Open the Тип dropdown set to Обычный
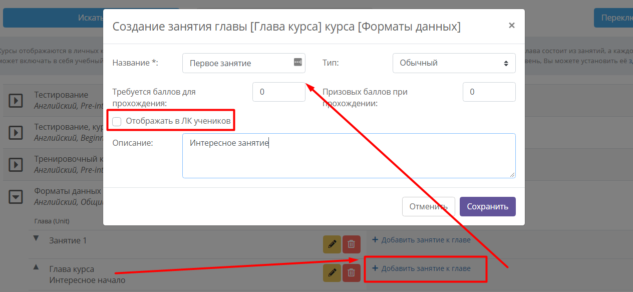633x292 pixels. 454,63
